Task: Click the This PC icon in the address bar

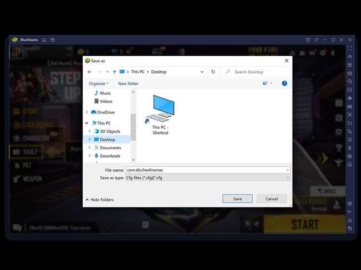Action: click(x=122, y=72)
